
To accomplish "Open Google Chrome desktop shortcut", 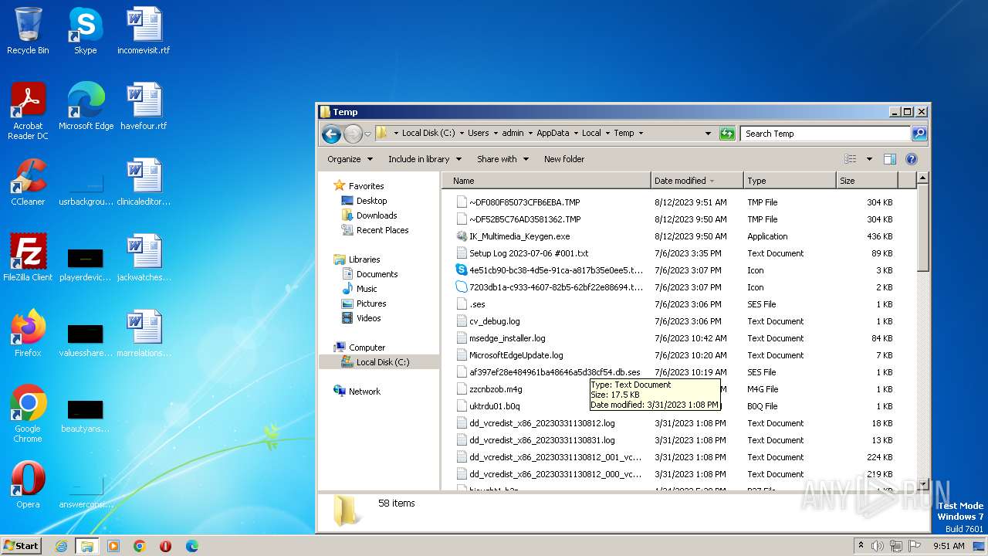I will click(28, 413).
